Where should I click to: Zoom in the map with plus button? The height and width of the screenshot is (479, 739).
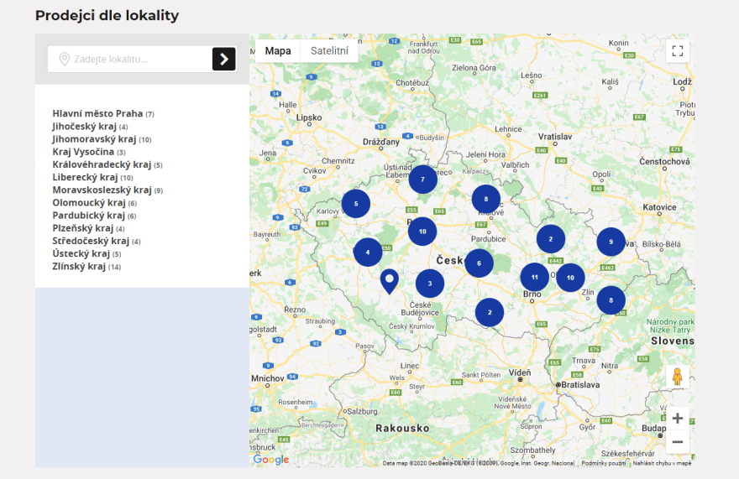(x=677, y=419)
